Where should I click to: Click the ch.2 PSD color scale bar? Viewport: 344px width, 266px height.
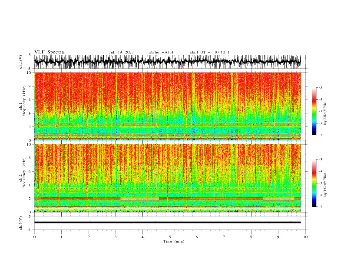(x=314, y=183)
